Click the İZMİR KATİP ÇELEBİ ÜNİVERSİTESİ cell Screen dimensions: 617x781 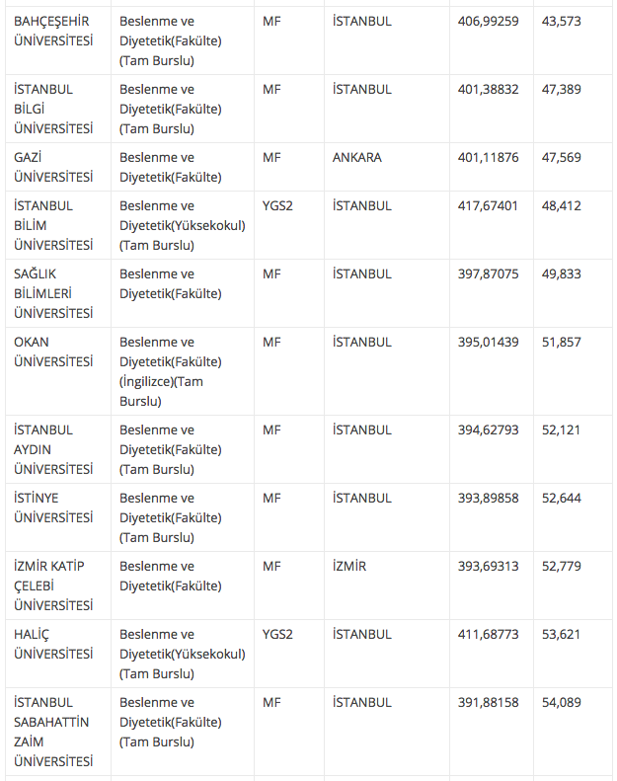(54, 586)
